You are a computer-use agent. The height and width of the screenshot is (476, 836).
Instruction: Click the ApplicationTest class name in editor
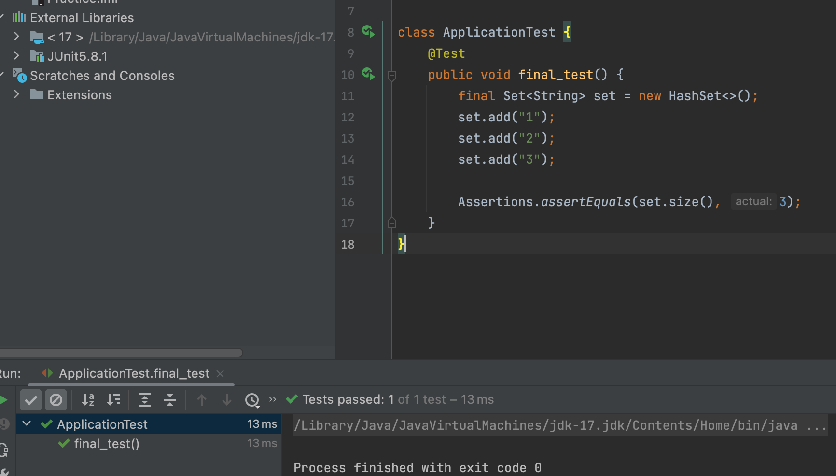point(499,32)
